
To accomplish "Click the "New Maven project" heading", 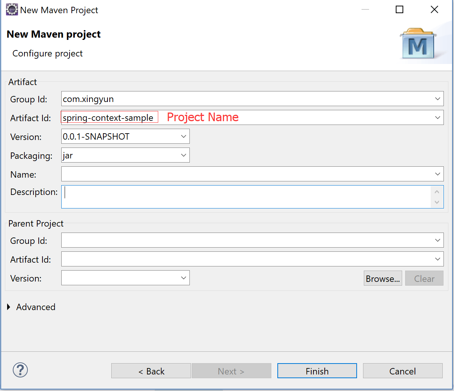I will point(54,34).
